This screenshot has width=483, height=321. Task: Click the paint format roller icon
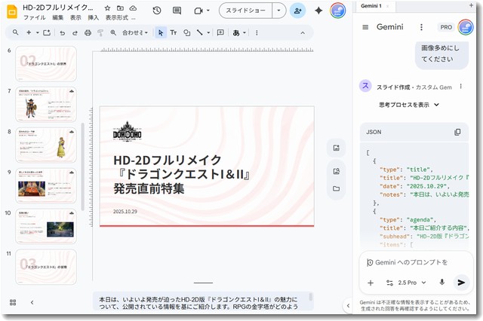pyautogui.click(x=100, y=33)
